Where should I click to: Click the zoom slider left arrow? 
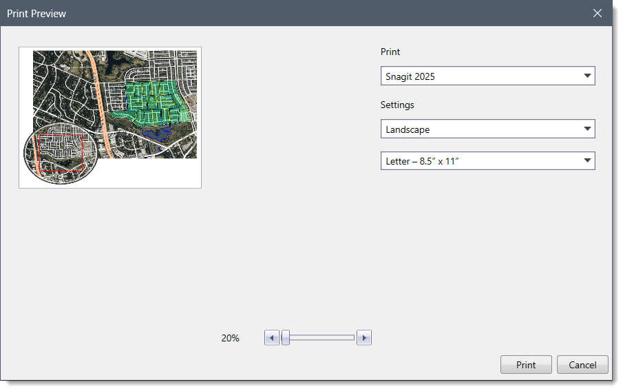pos(272,338)
